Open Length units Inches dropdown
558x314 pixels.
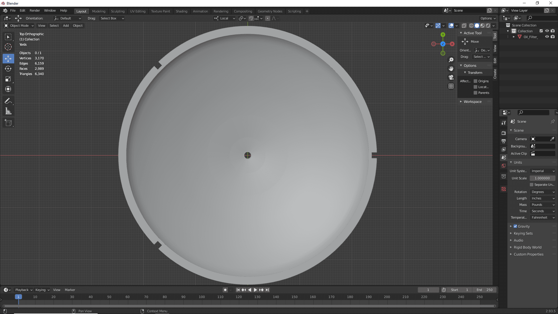tap(543, 198)
